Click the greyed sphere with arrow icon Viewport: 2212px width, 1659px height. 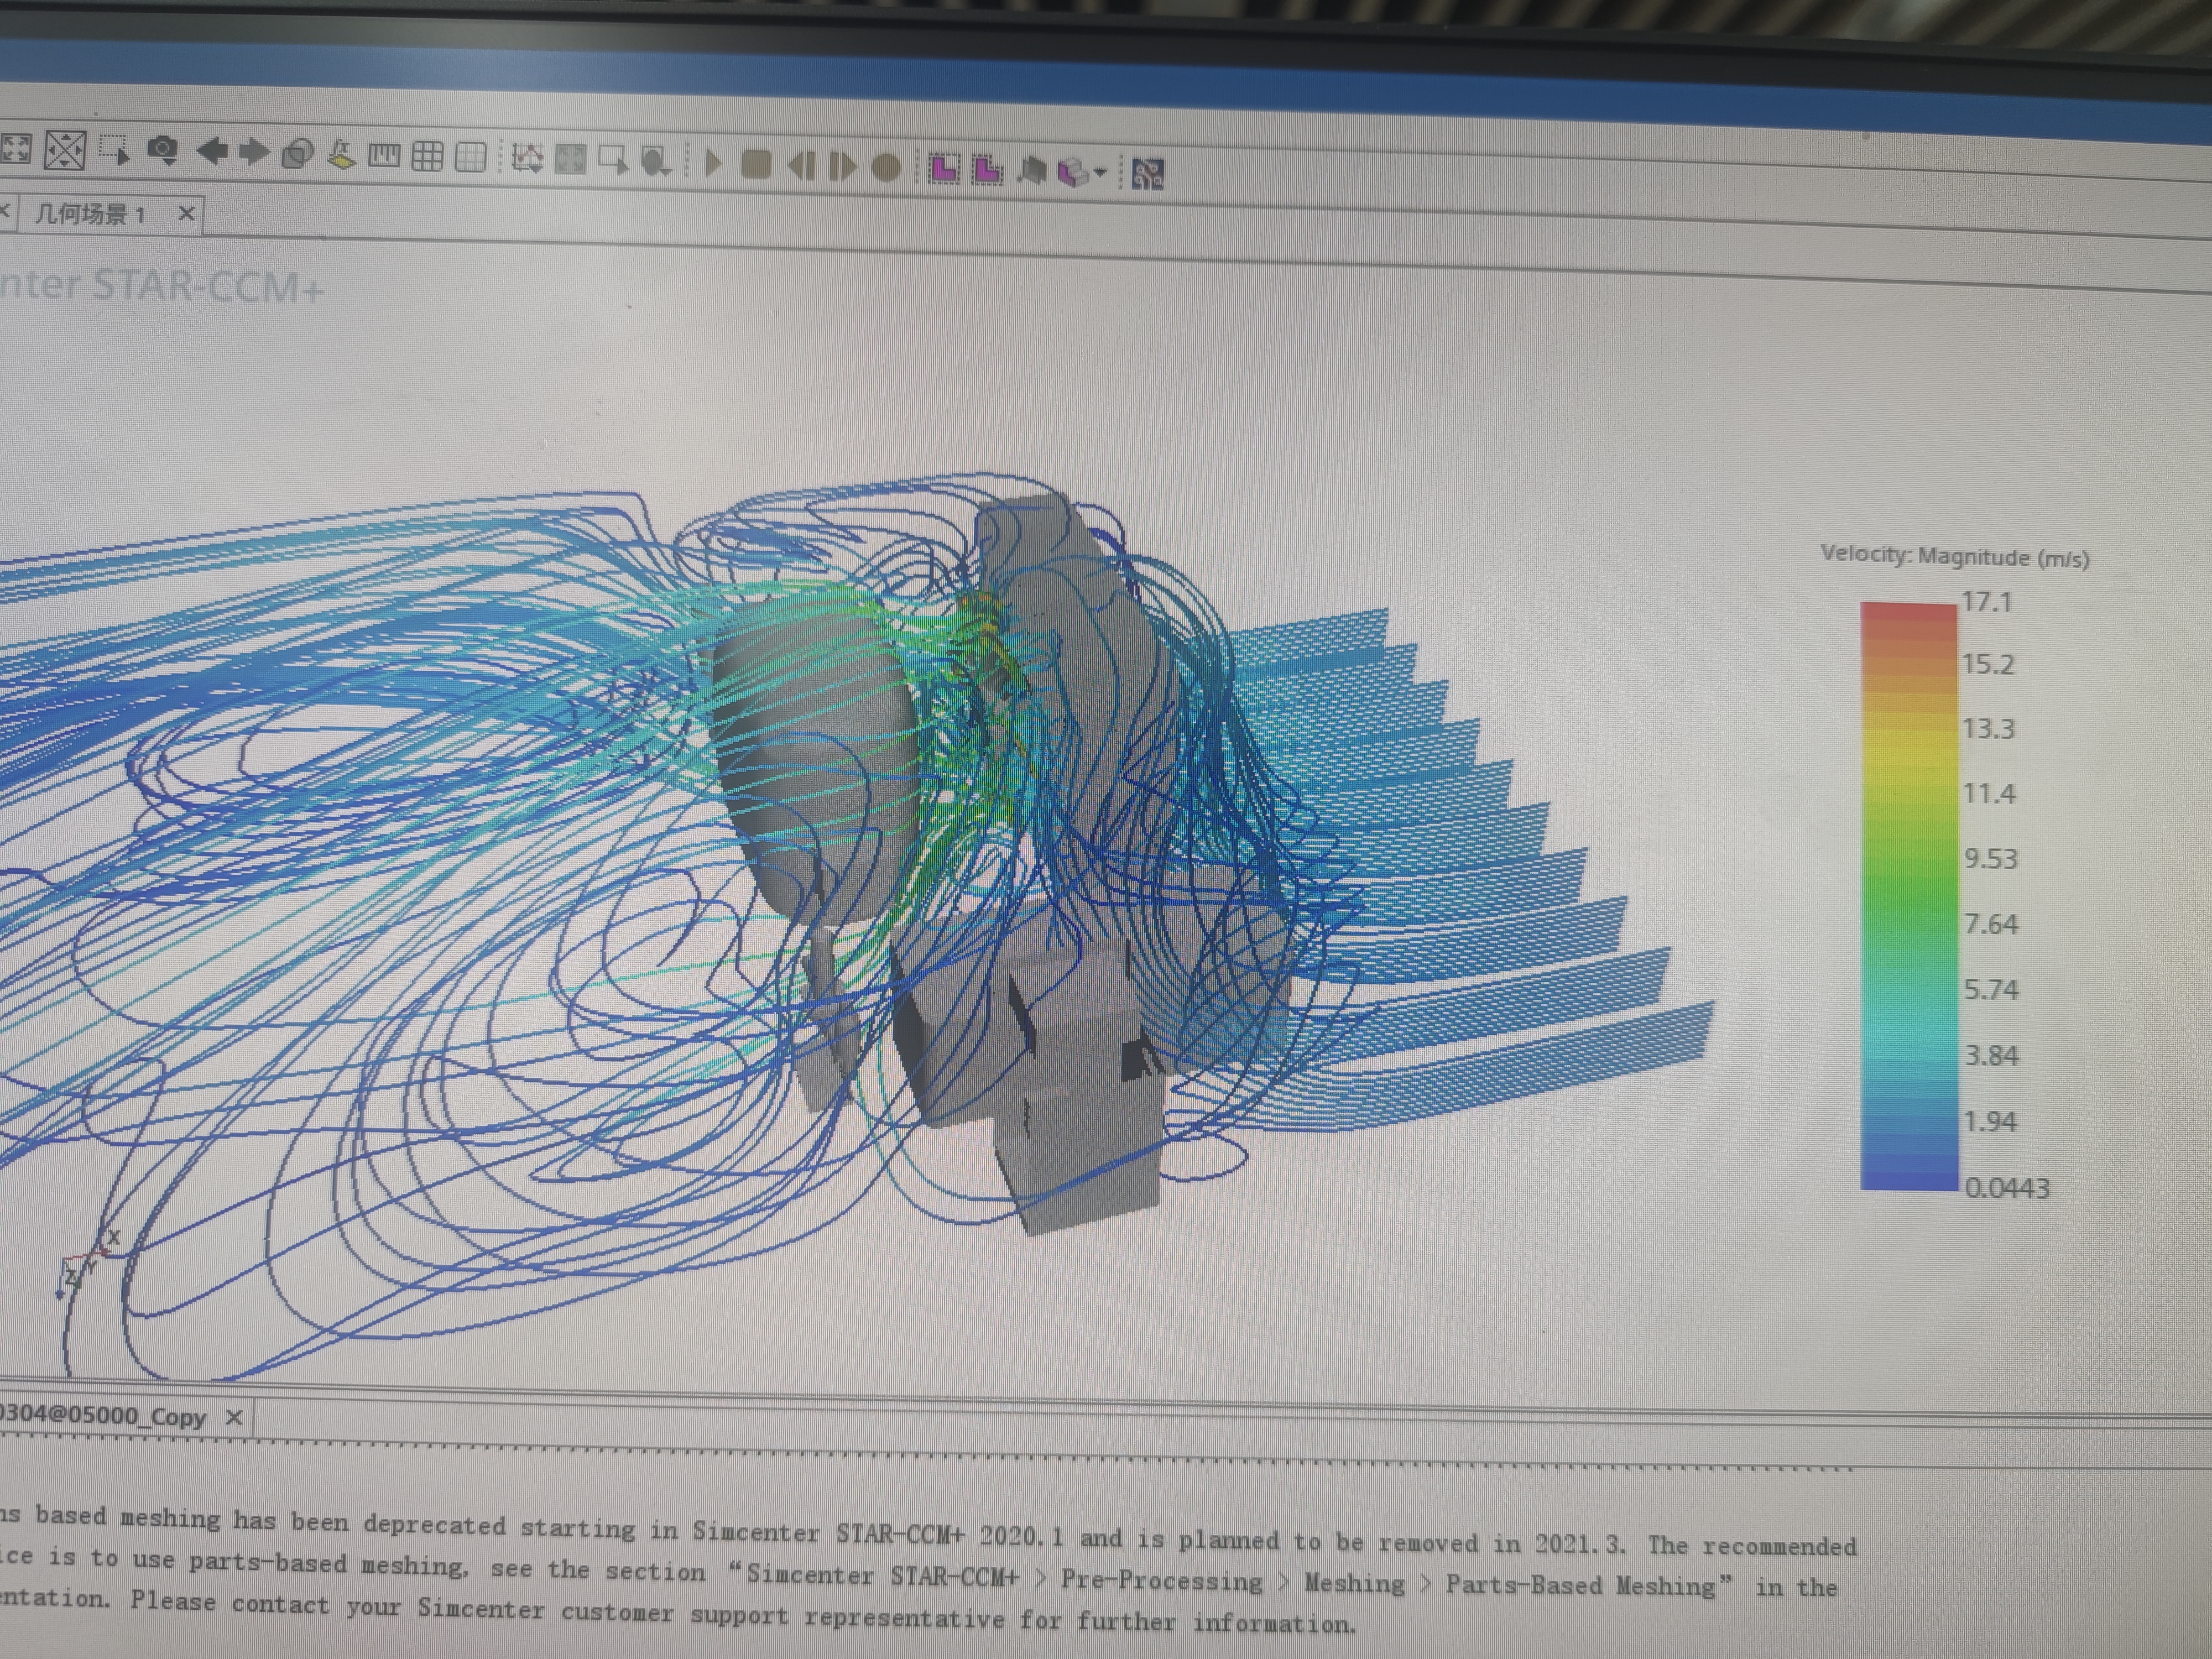coord(656,162)
